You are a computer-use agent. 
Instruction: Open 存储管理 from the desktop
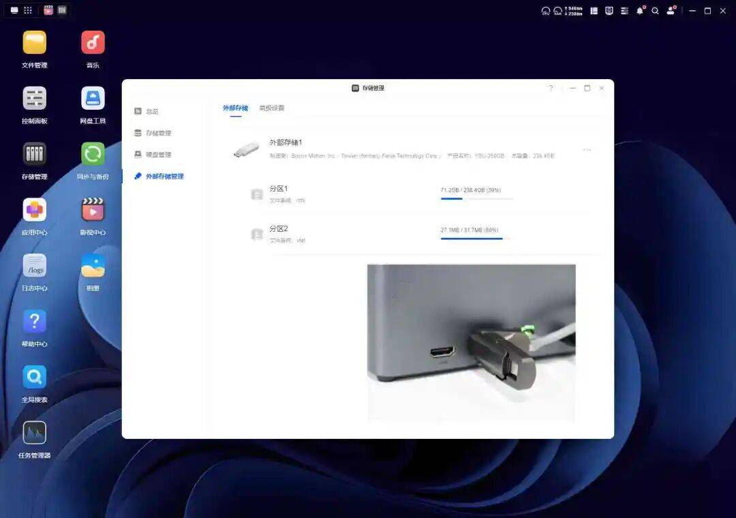[34, 154]
